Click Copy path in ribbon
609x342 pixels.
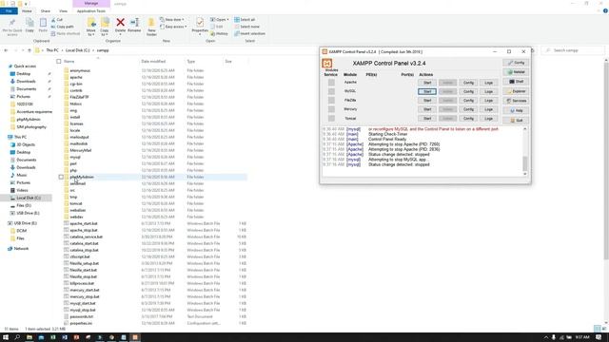coord(62,27)
